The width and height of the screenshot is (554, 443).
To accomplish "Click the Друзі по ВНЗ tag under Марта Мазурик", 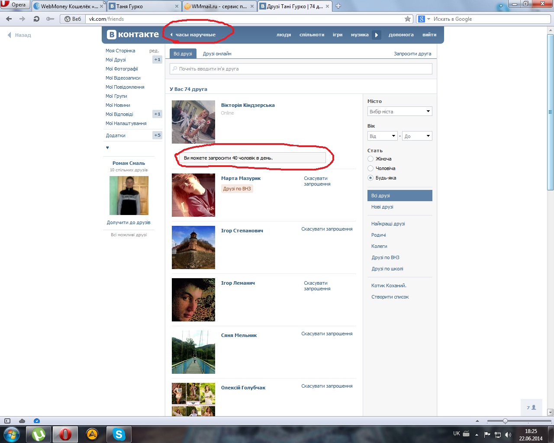I will click(x=237, y=189).
